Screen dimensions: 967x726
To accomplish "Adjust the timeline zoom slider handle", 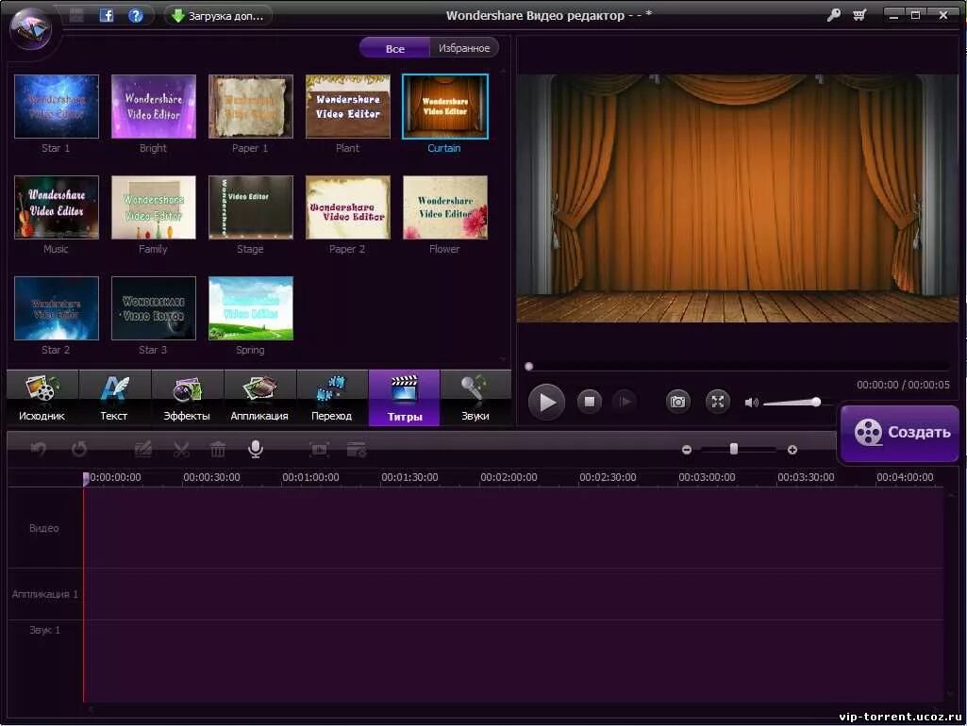I will click(734, 450).
